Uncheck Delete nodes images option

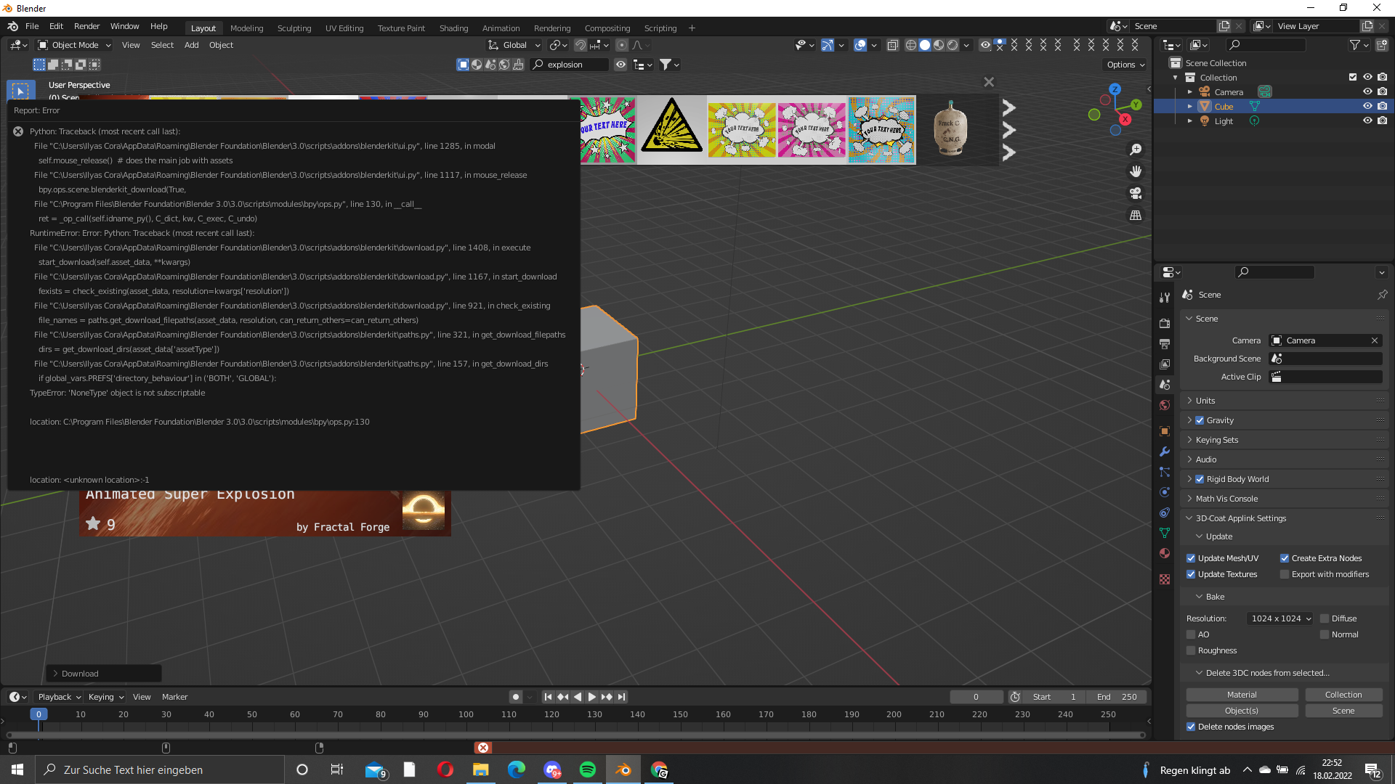[x=1192, y=727]
